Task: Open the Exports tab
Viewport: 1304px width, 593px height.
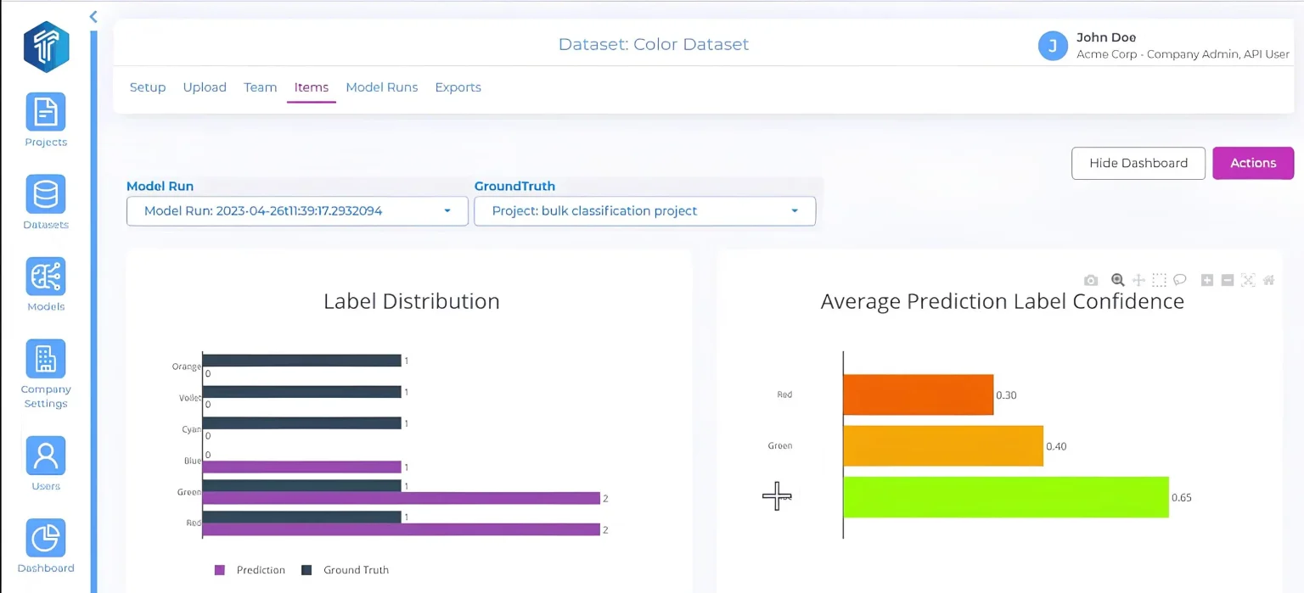Action: [458, 87]
